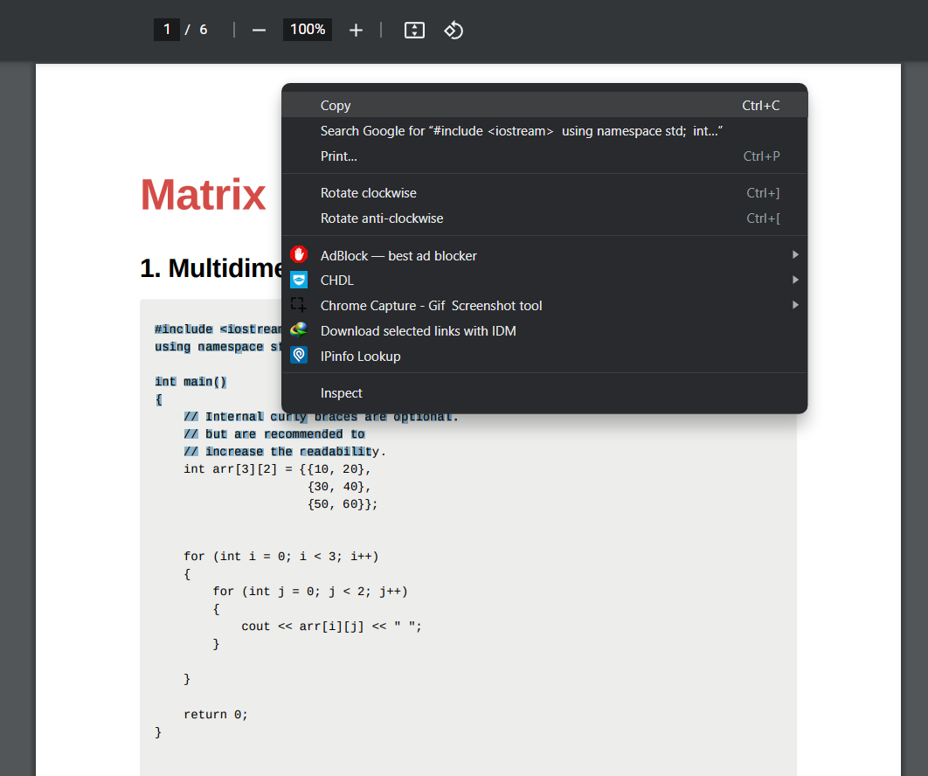Click the 'int main()' code line
The width and height of the screenshot is (928, 776).
(x=190, y=382)
